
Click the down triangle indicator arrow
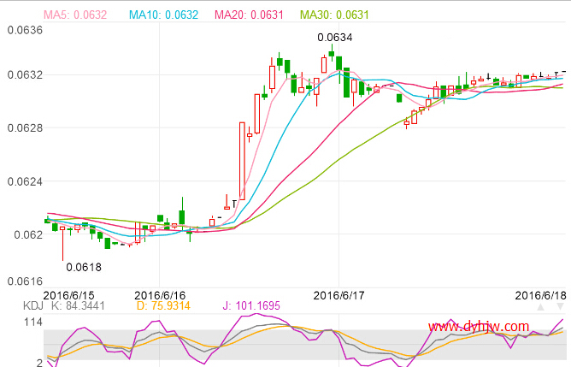point(561,307)
